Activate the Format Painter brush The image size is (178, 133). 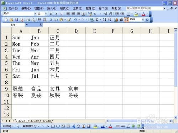[x=69, y=20]
